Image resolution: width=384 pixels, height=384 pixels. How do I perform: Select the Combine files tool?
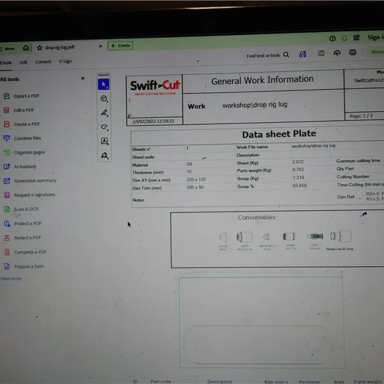click(x=22, y=138)
